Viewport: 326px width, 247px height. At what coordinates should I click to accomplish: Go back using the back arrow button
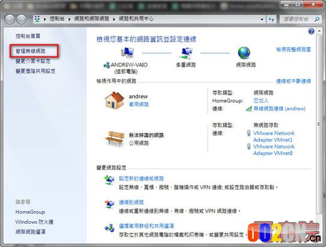point(9,19)
